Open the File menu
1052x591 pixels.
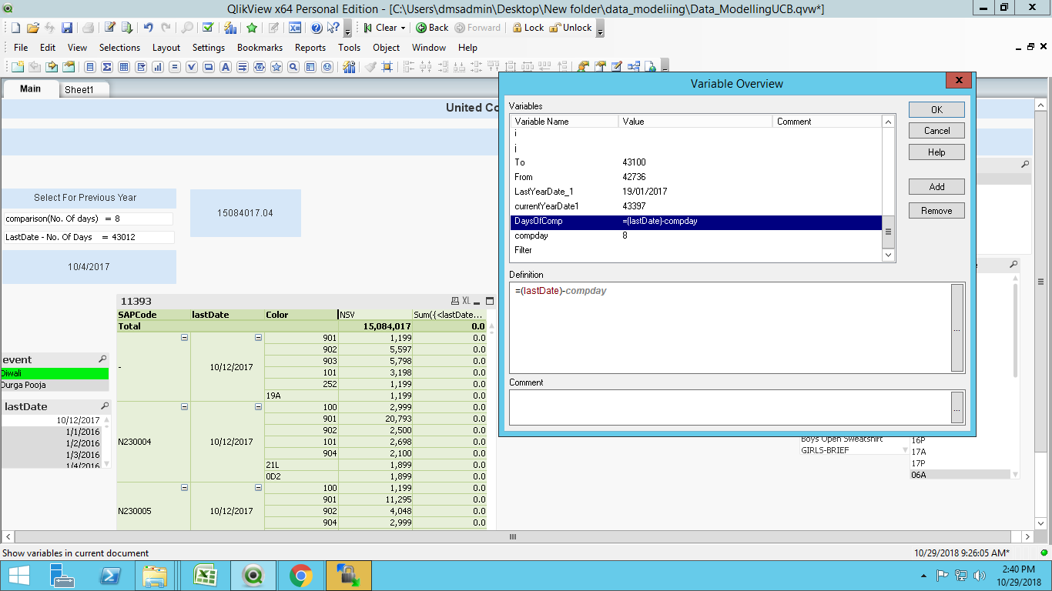coord(21,48)
